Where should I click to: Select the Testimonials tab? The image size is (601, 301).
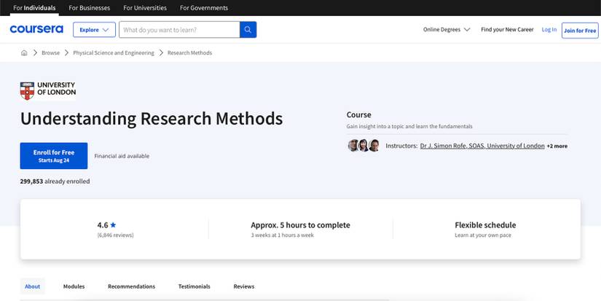tap(195, 286)
